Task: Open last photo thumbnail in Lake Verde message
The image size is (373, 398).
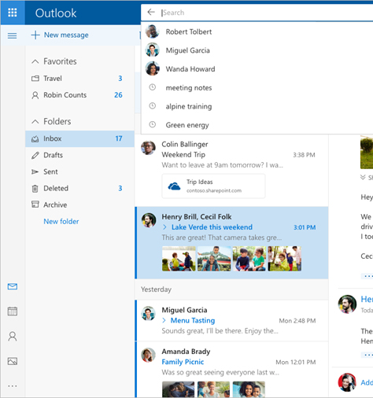Action: click(x=285, y=259)
